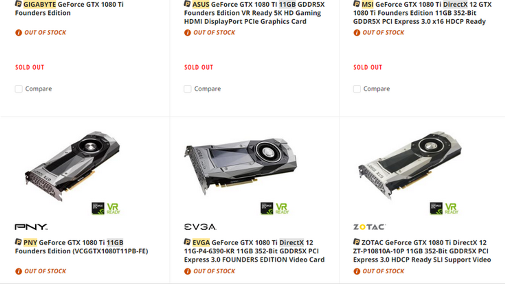
Task: Click the info icon next to ASUS out of stock
Action: point(187,33)
